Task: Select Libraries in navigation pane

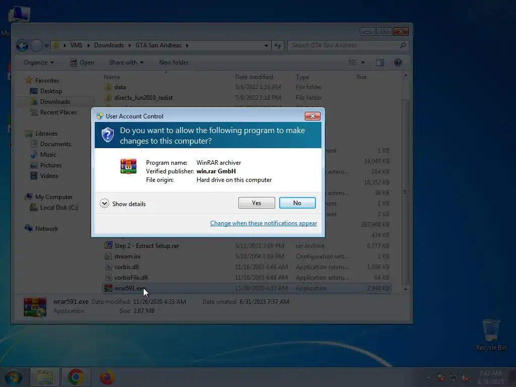Action: point(46,133)
